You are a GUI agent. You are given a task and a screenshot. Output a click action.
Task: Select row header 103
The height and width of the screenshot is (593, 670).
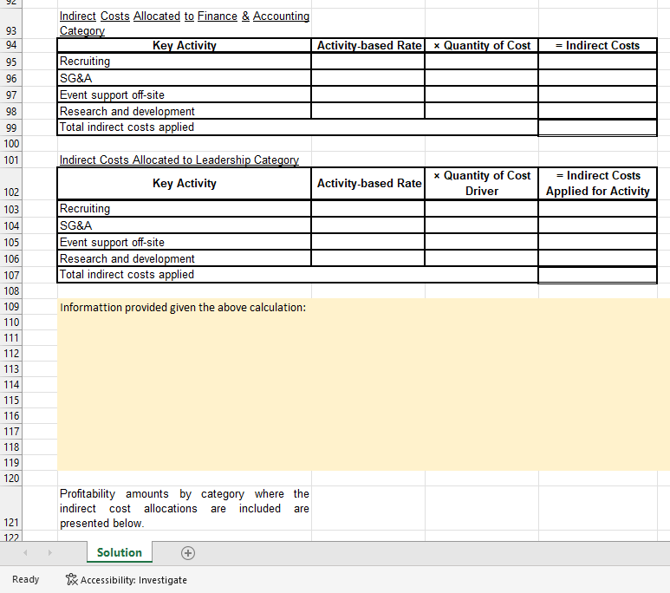coord(11,209)
